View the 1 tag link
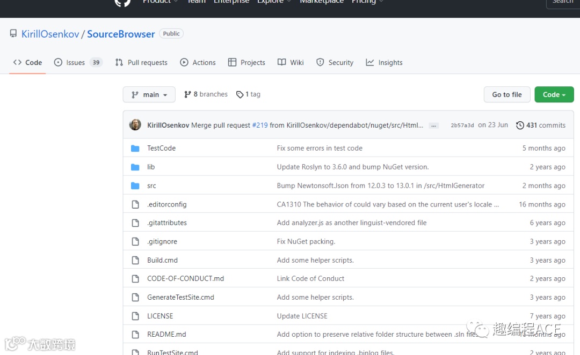 [248, 94]
